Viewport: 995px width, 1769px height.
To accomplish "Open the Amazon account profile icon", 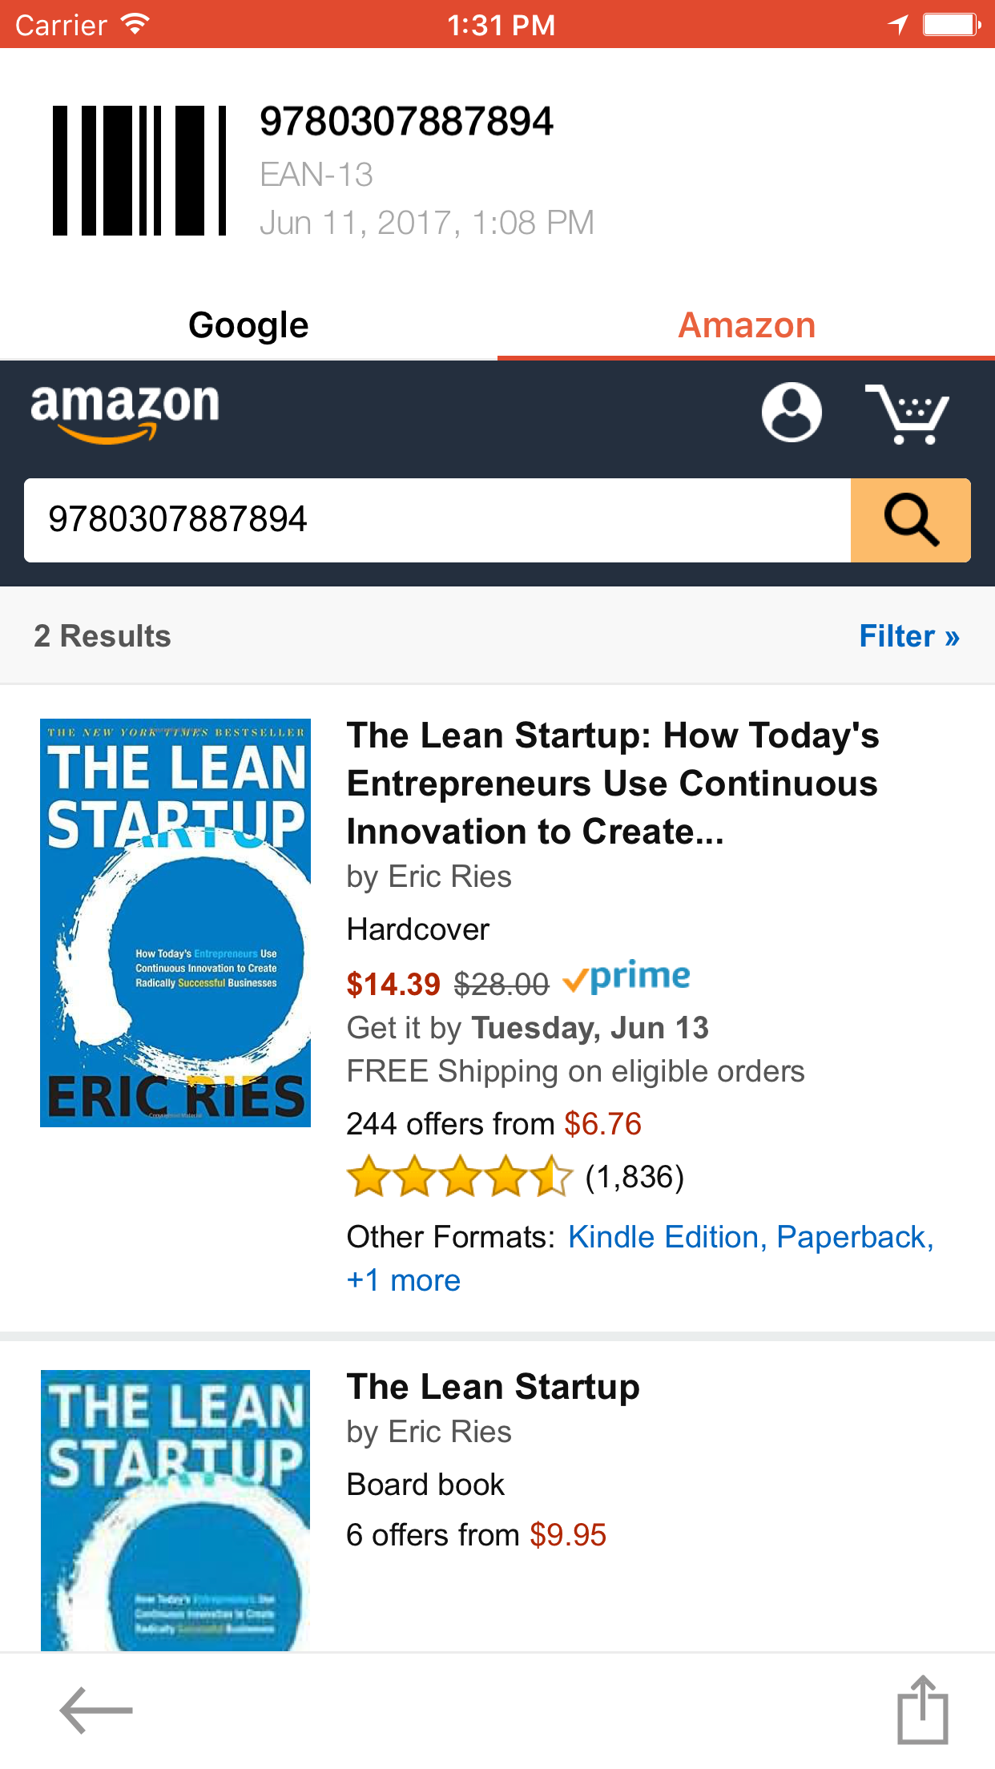I will [x=792, y=412].
